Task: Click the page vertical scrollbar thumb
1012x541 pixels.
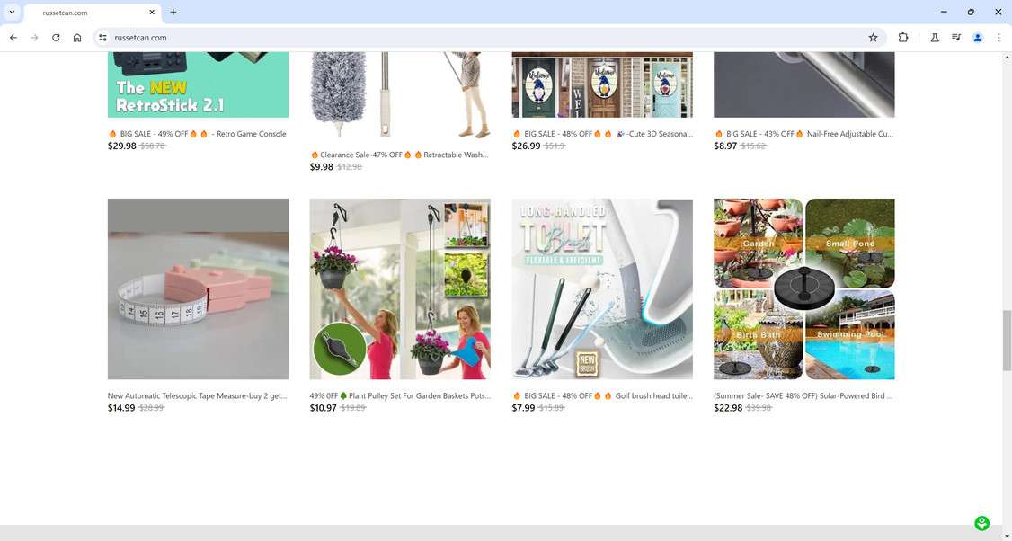Action: click(x=1007, y=341)
